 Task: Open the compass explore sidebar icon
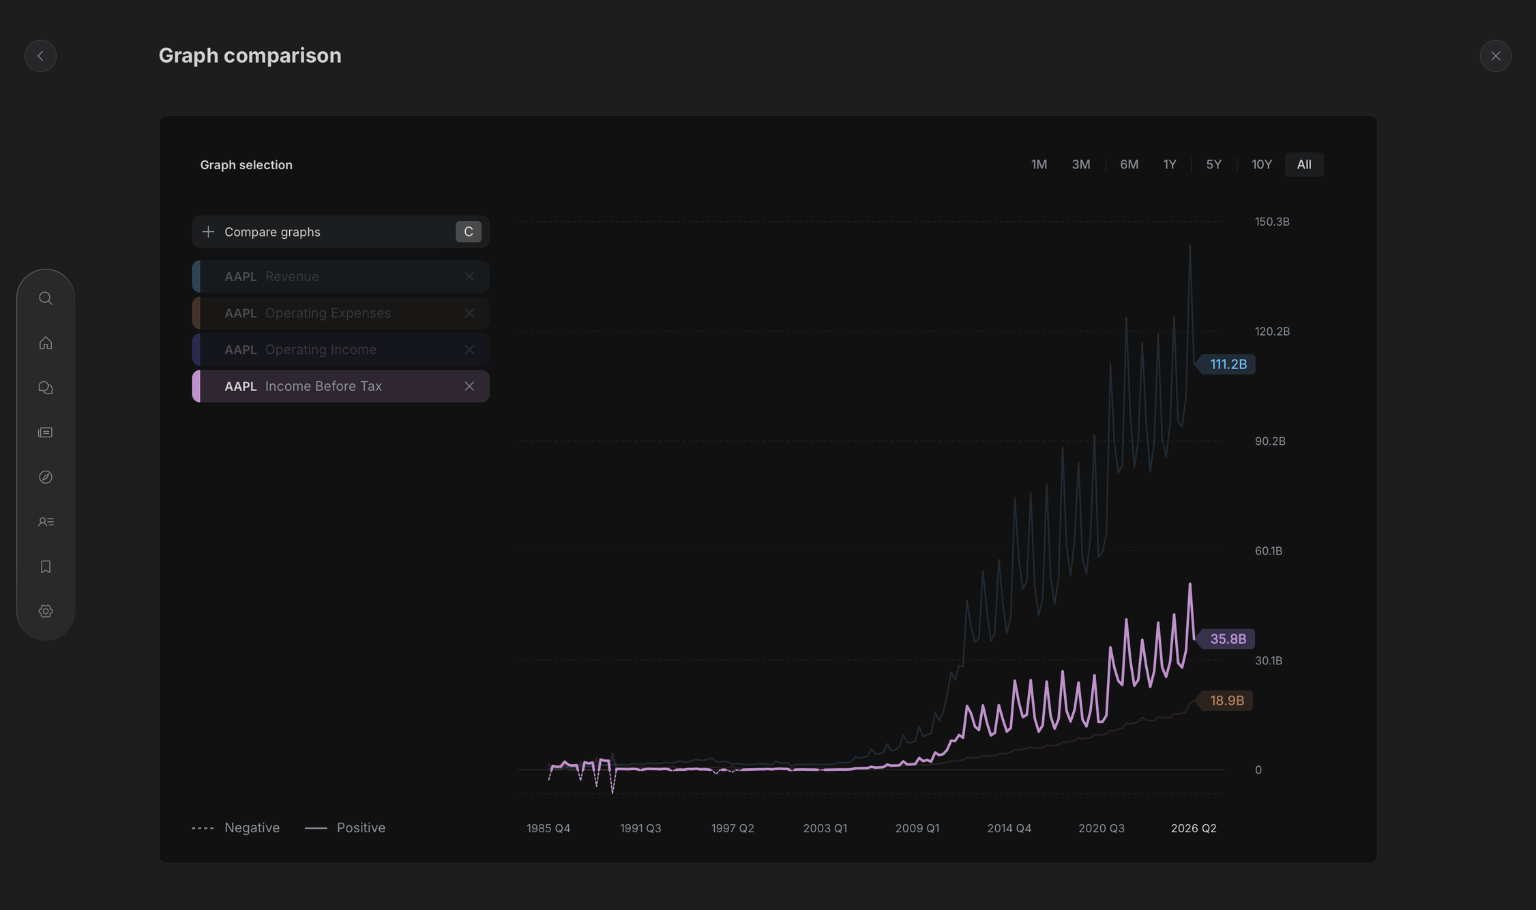[x=46, y=477]
